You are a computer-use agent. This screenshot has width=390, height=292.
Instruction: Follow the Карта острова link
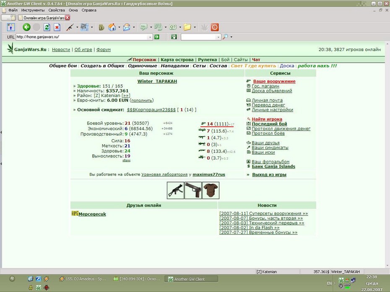coord(177,59)
